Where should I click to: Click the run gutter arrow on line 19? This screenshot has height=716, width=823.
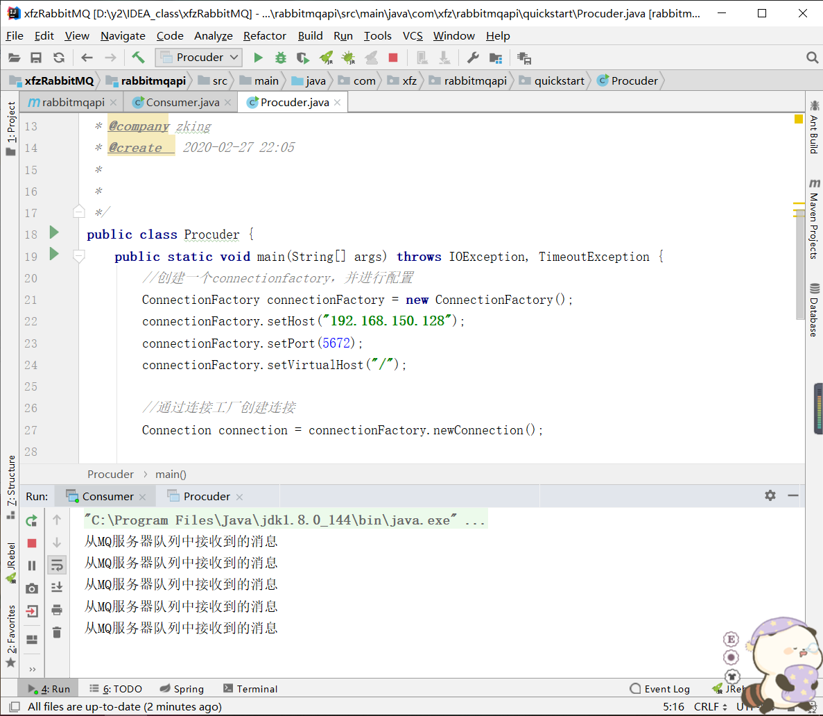click(53, 254)
